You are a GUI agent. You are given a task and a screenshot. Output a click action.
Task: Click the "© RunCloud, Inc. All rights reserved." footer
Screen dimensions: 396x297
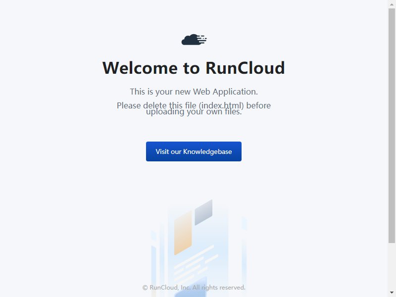194,288
